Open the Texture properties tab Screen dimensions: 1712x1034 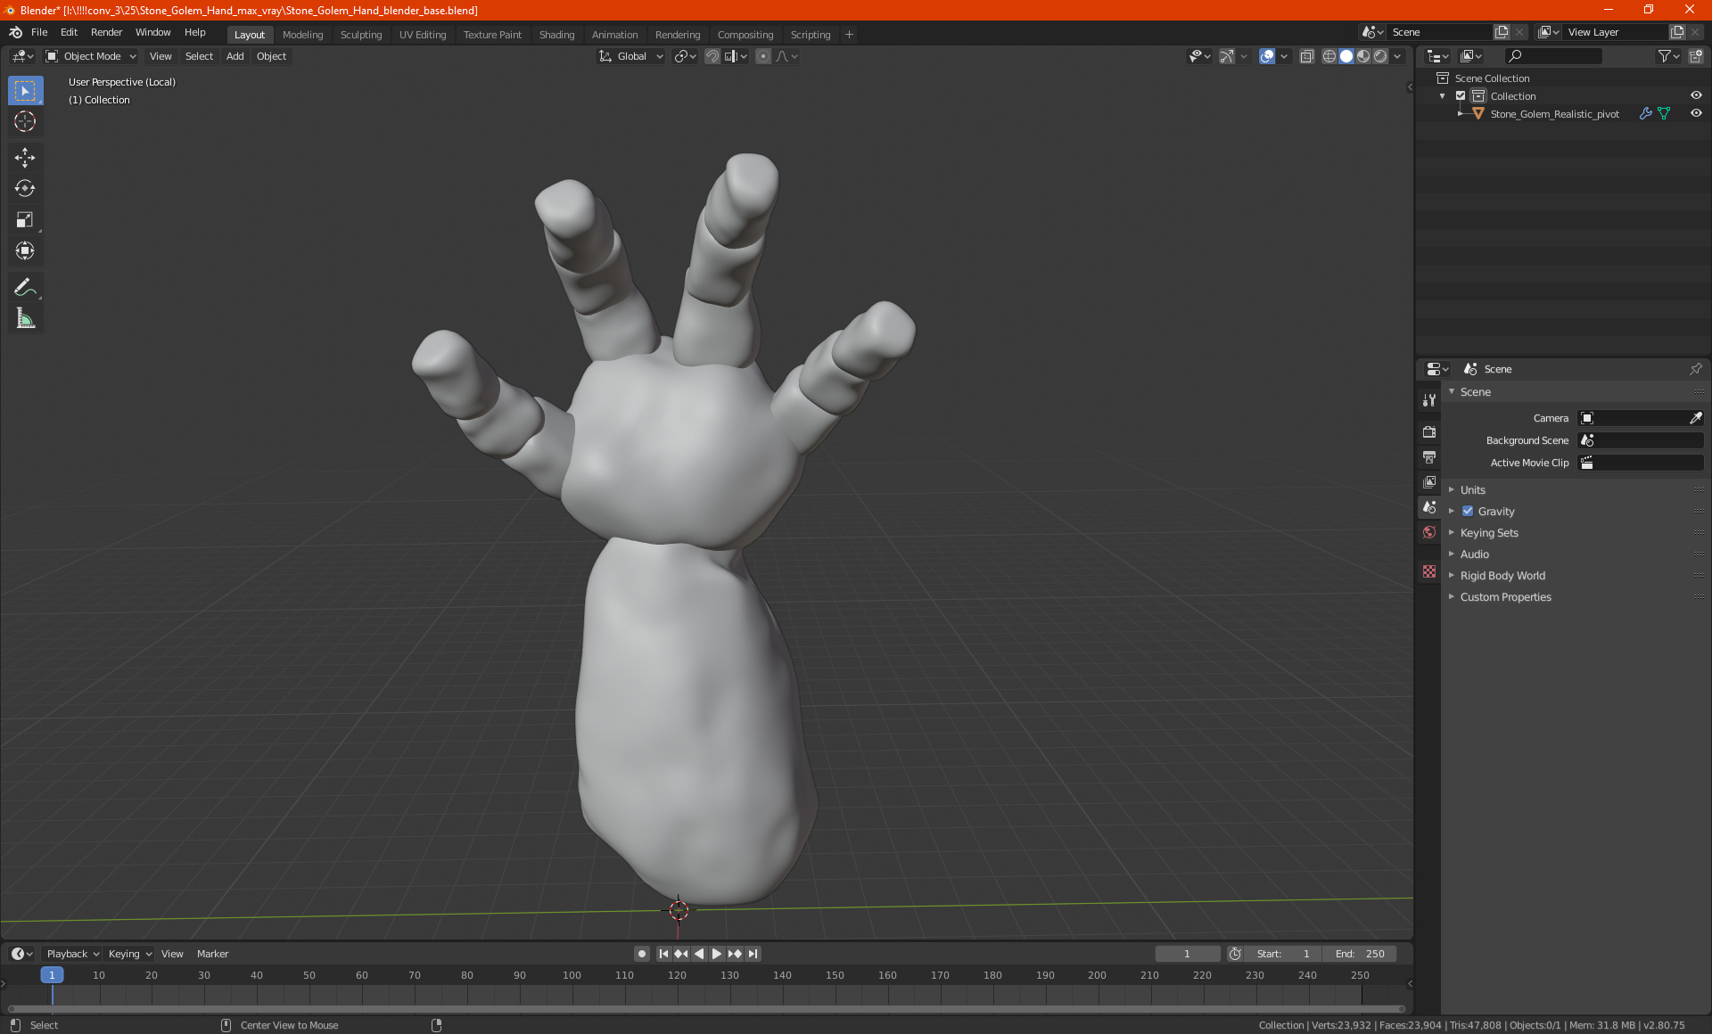[x=1429, y=571]
